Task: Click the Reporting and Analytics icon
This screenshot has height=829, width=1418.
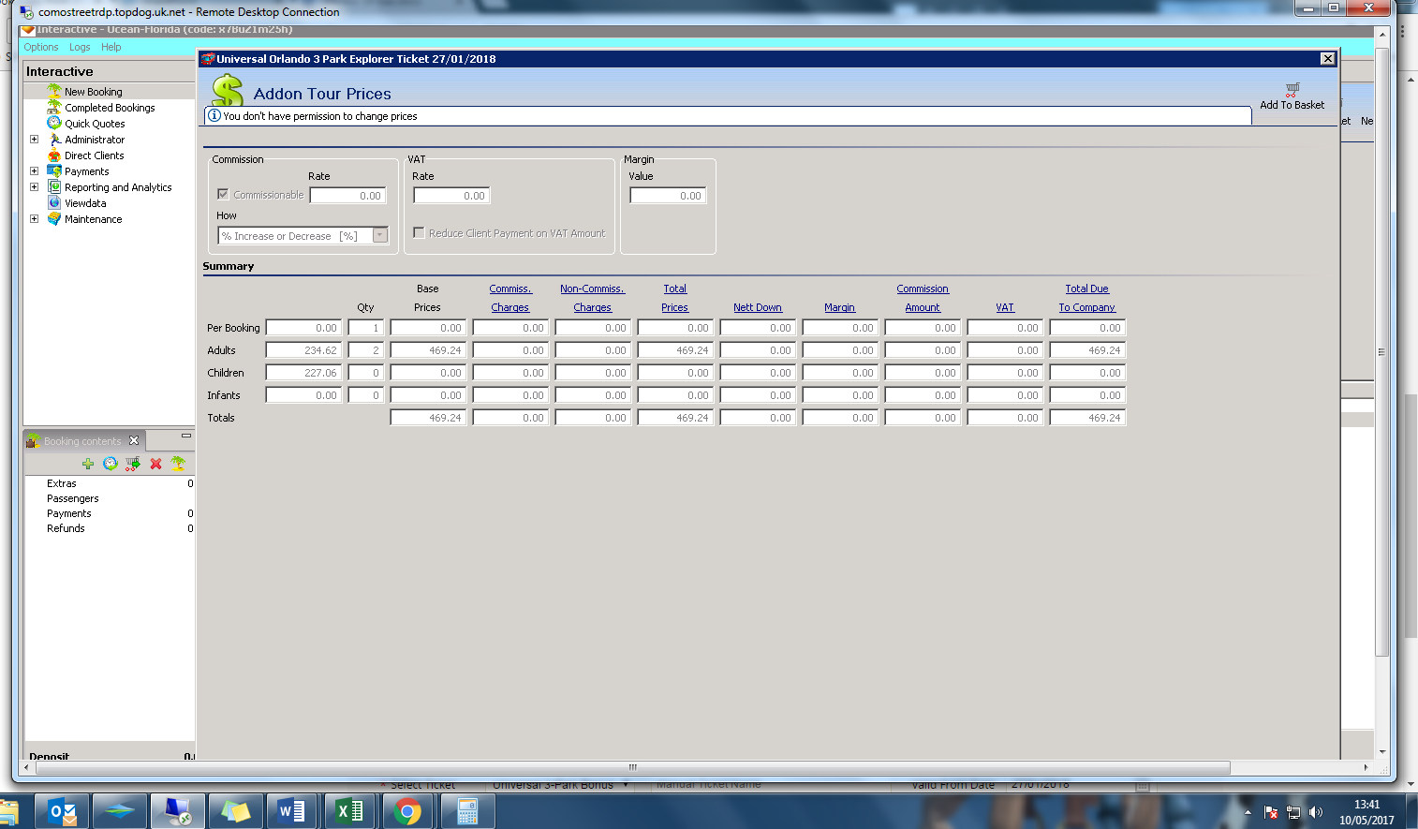Action: point(54,187)
